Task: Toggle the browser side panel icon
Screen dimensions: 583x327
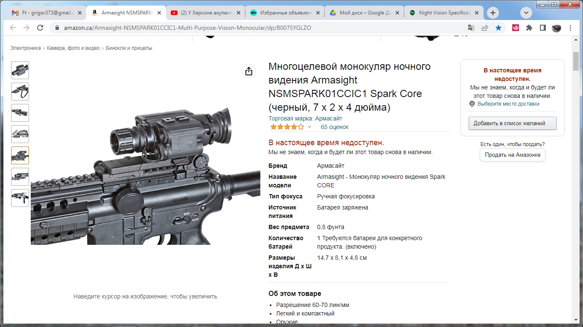Action: 543,28
